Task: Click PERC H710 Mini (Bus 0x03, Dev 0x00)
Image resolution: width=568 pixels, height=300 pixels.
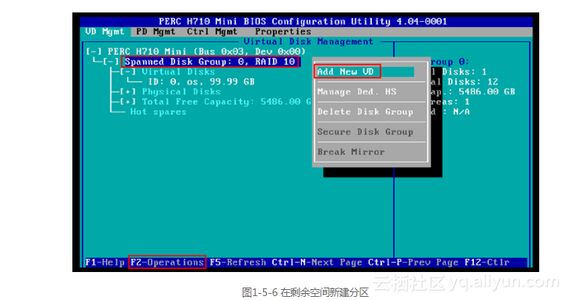Action: 206,52
